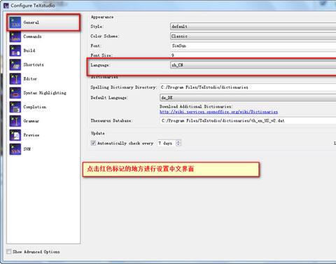Toggle Automatically check every checkbox
336x264 pixels.
[93, 143]
